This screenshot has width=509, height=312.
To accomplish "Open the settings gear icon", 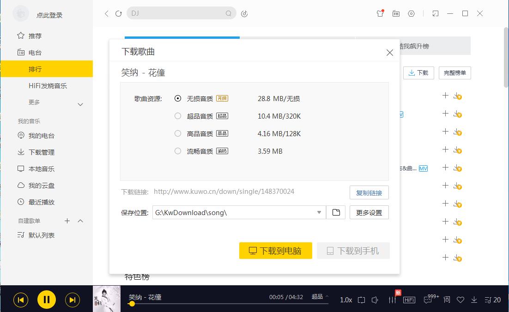I will coord(411,13).
